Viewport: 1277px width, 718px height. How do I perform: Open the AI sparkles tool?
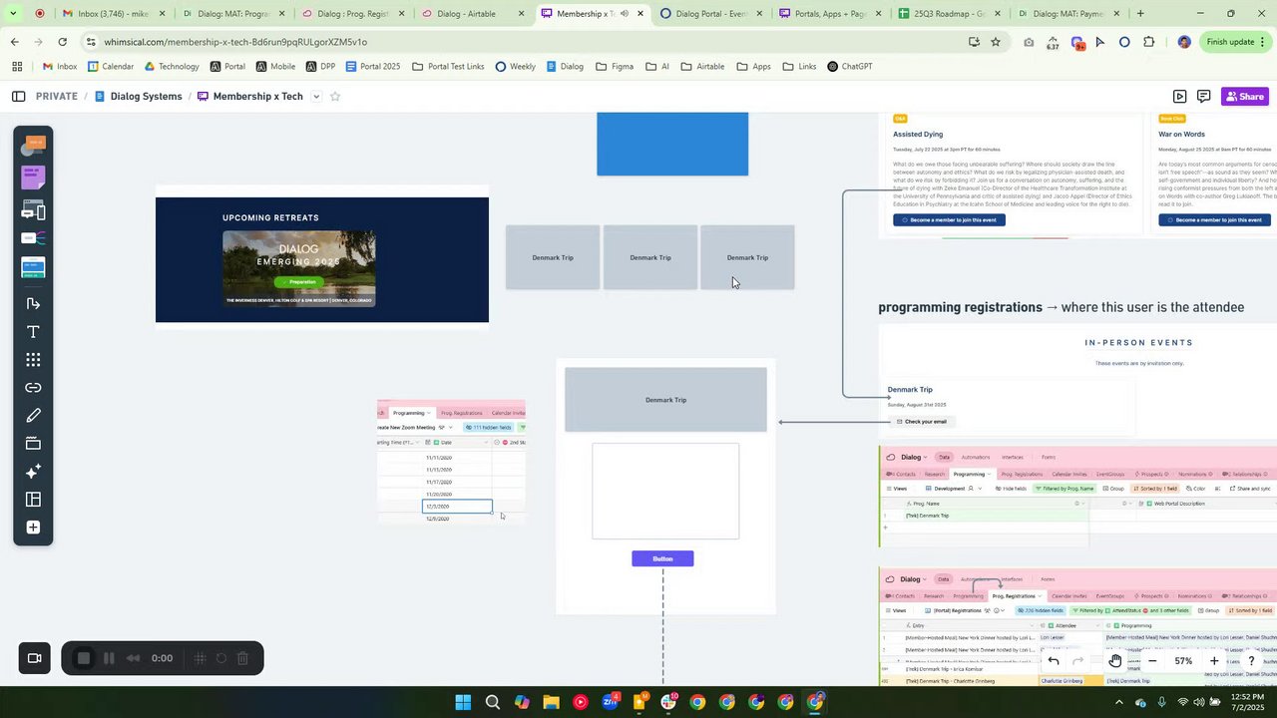tap(33, 472)
